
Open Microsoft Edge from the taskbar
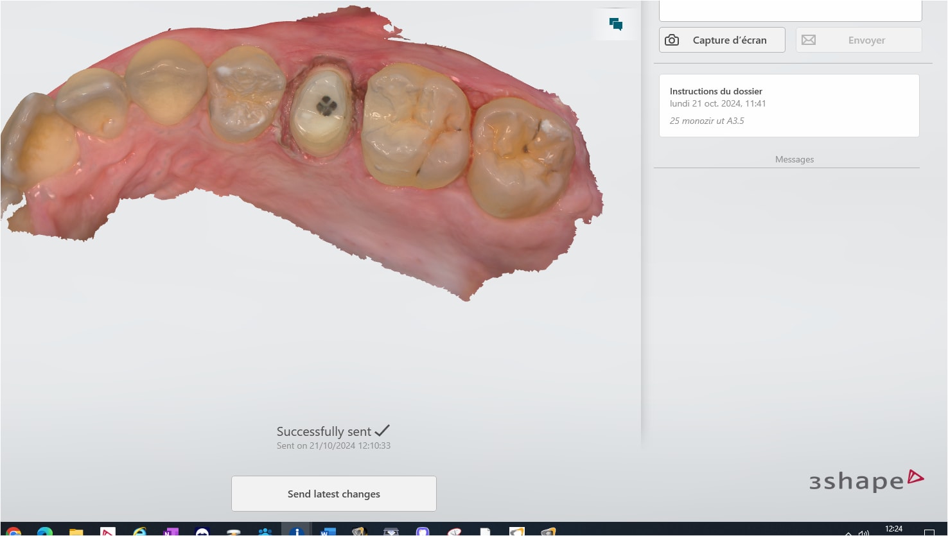(x=44, y=532)
